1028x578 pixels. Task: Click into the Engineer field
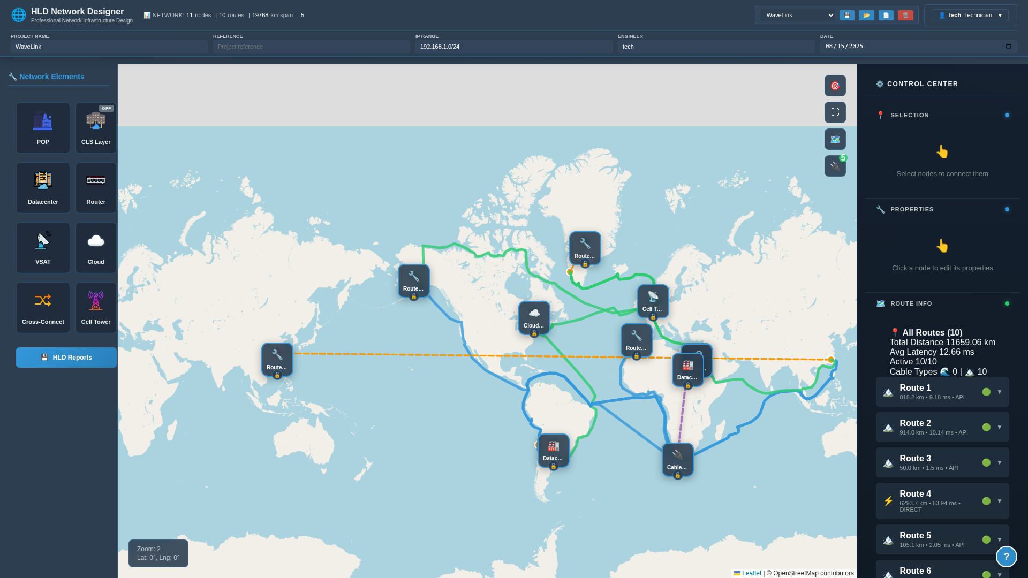coord(716,47)
